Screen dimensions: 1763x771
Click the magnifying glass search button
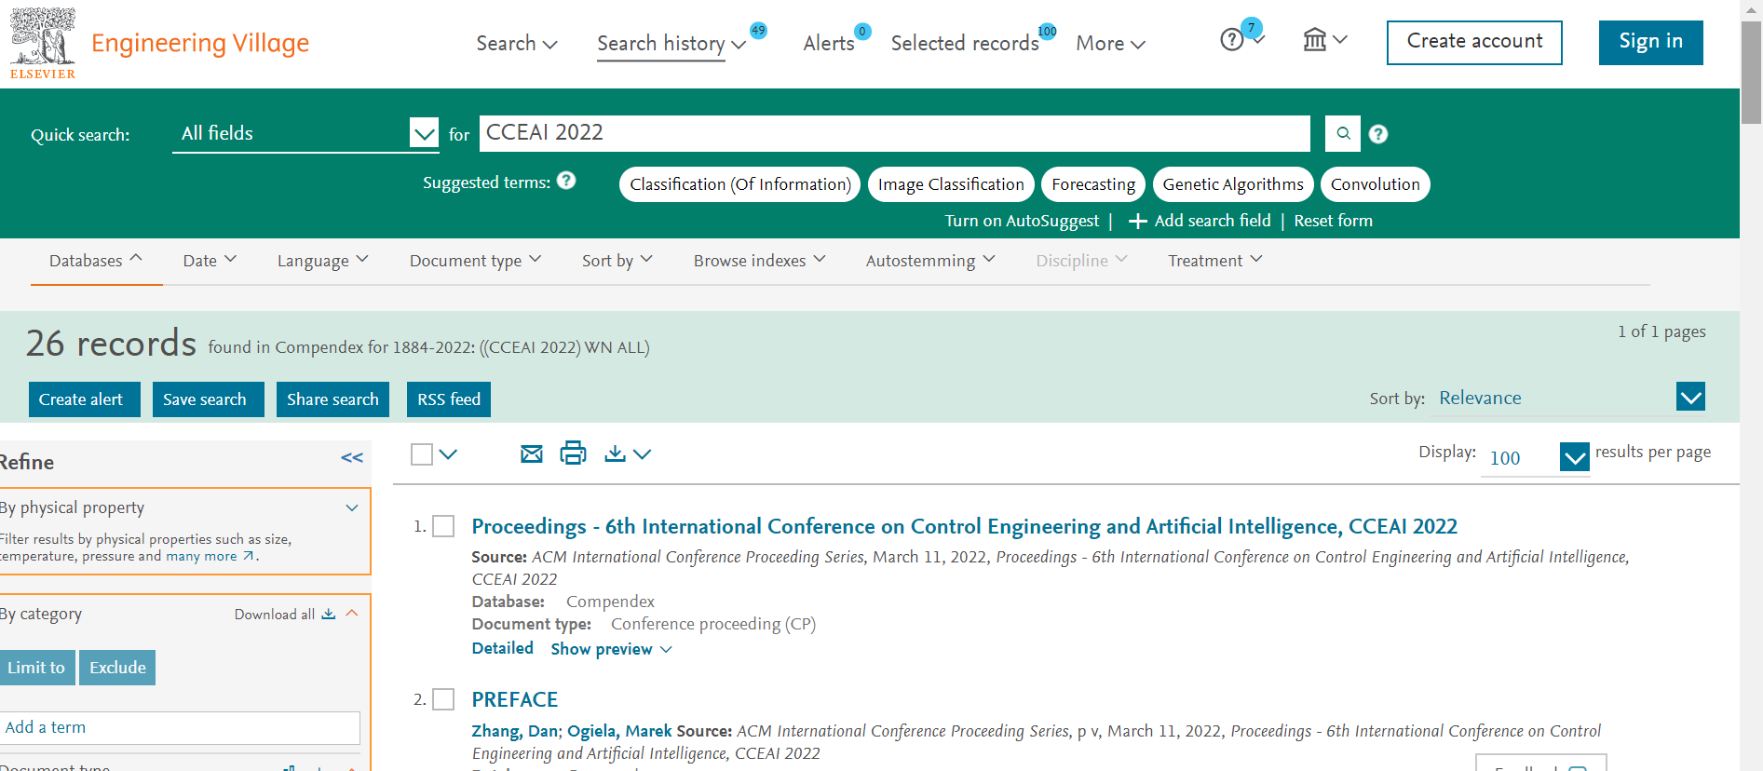[1342, 133]
